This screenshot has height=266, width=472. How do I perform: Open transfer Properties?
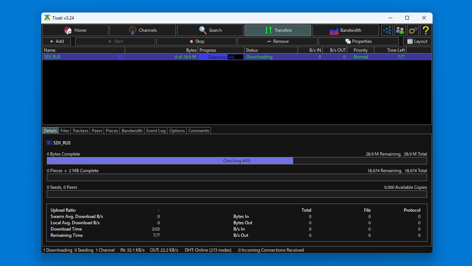(358, 41)
